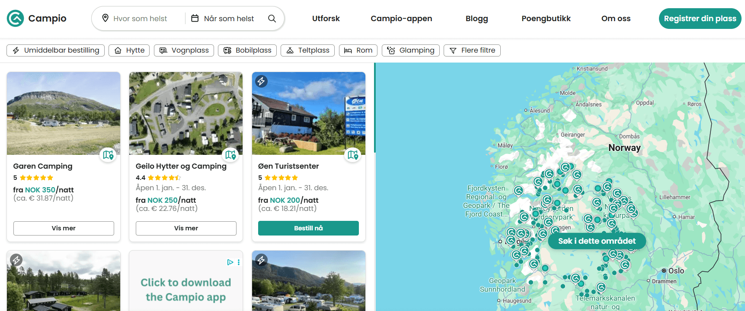This screenshot has width=745, height=311.
Task: Show Garen Camping on map via map icon
Action: (108, 154)
